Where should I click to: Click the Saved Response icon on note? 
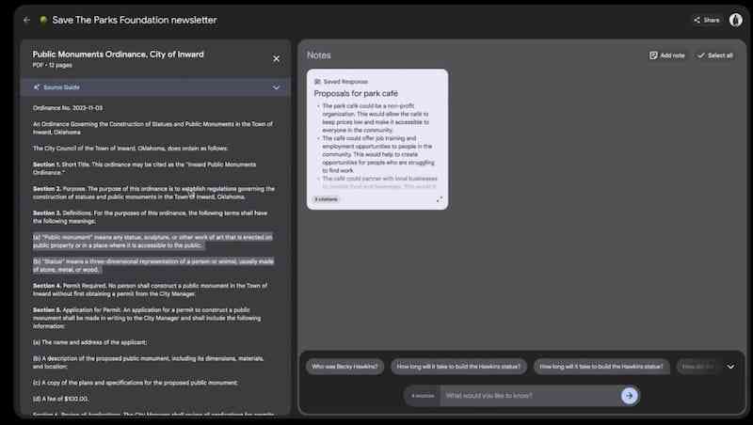[x=317, y=82]
